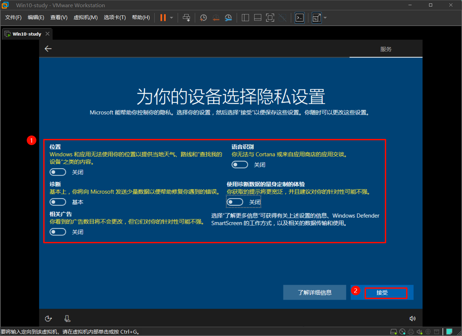Open the pause button dropdown arrow
The width and height of the screenshot is (462, 336).
171,17
